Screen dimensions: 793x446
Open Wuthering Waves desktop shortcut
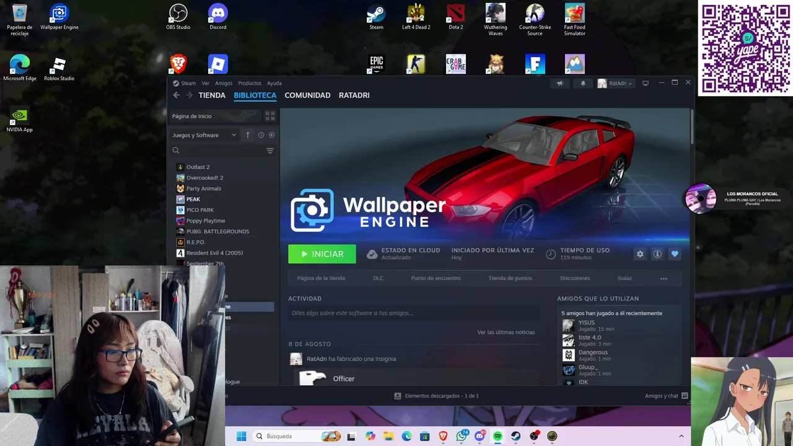pyautogui.click(x=496, y=20)
